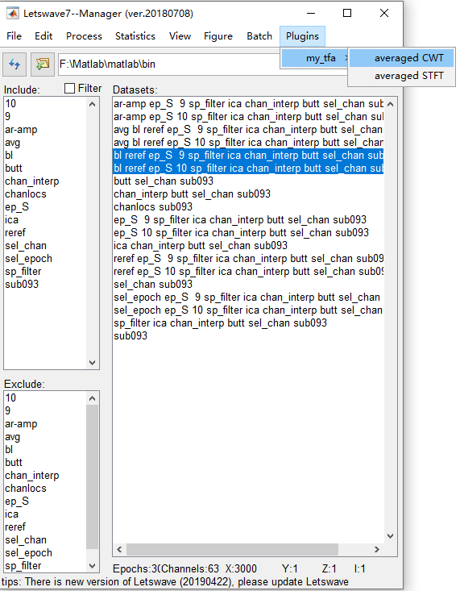Select dataset 'chan_interp butt sel_chan sub093'

point(248,194)
